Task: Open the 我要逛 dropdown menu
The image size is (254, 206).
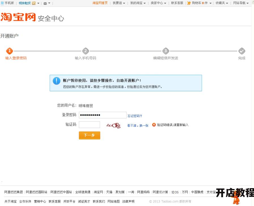Action: (x=119, y=3)
